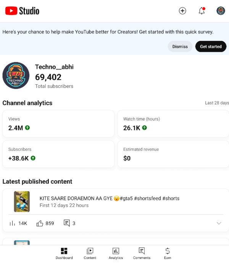Image resolution: width=229 pixels, height=264 pixels.
Task: Click the YouTube Studio logo
Action: click(x=22, y=11)
